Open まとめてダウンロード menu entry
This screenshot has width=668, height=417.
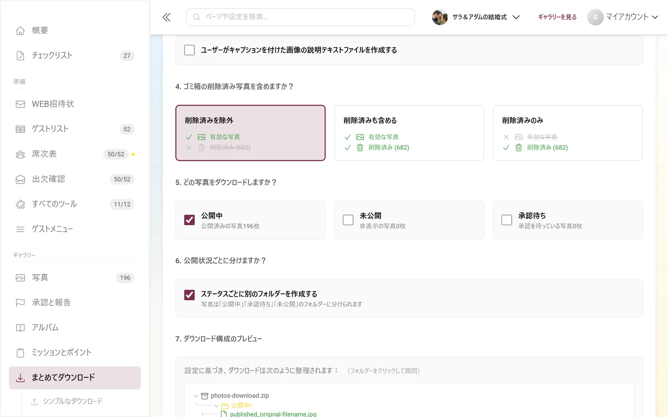75,378
